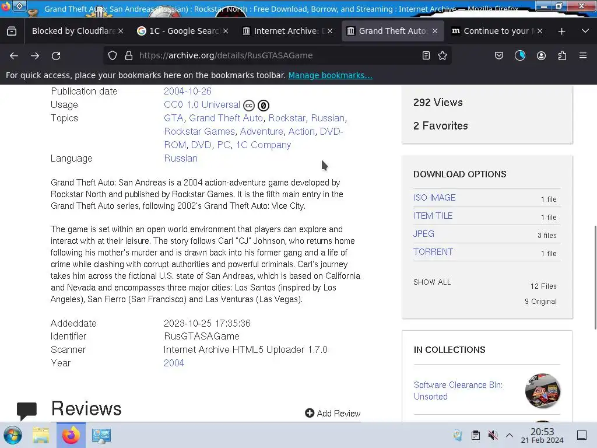The width and height of the screenshot is (597, 448).
Task: Open the ITEM TILE download option
Action: tap(433, 216)
